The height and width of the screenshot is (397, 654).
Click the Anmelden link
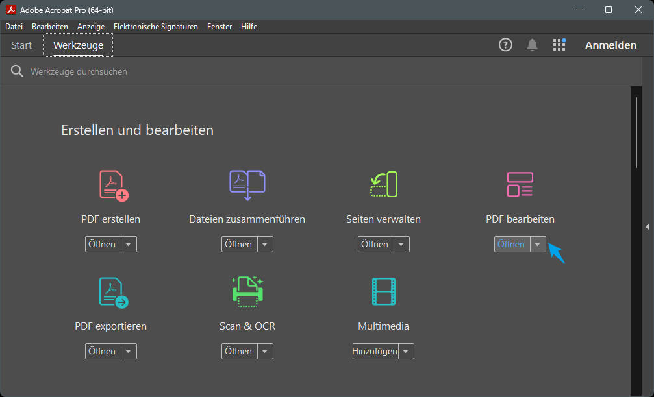click(610, 45)
